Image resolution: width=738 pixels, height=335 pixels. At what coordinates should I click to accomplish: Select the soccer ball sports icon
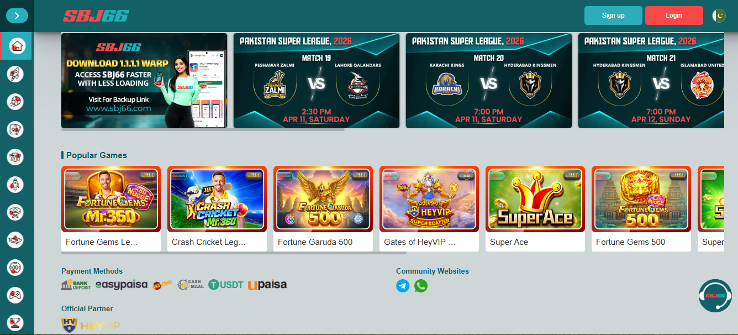click(x=15, y=101)
